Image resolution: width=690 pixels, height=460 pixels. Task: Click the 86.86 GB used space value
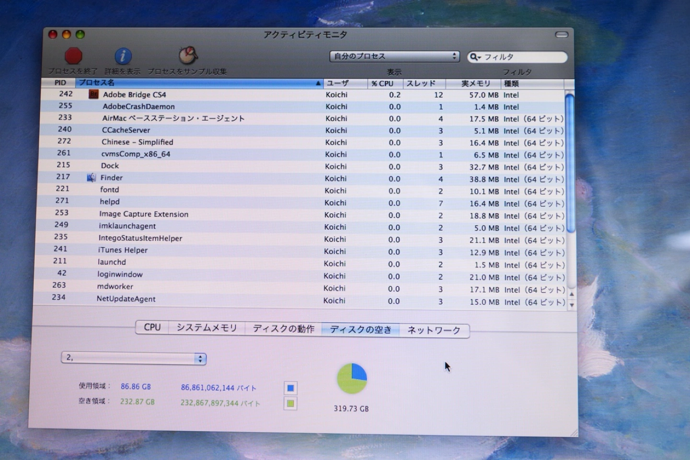[136, 386]
